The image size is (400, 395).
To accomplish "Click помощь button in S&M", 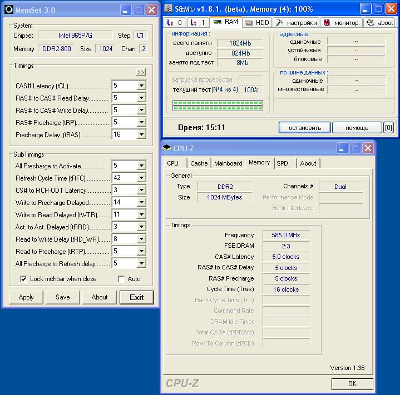I will (357, 128).
